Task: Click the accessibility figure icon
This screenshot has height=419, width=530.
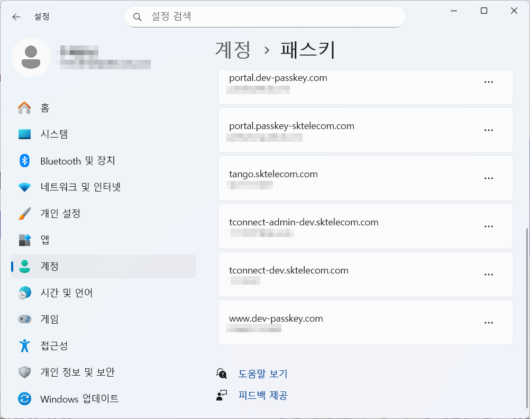Action: (x=24, y=345)
